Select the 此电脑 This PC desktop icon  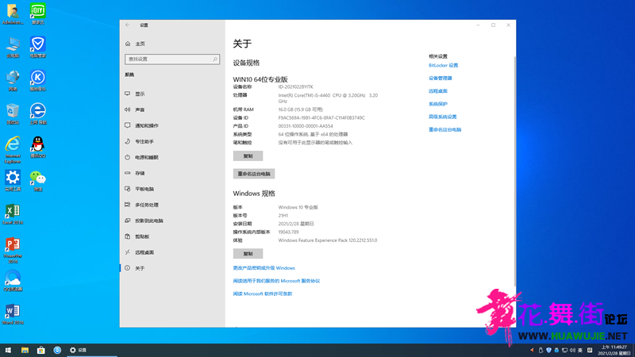13,48
